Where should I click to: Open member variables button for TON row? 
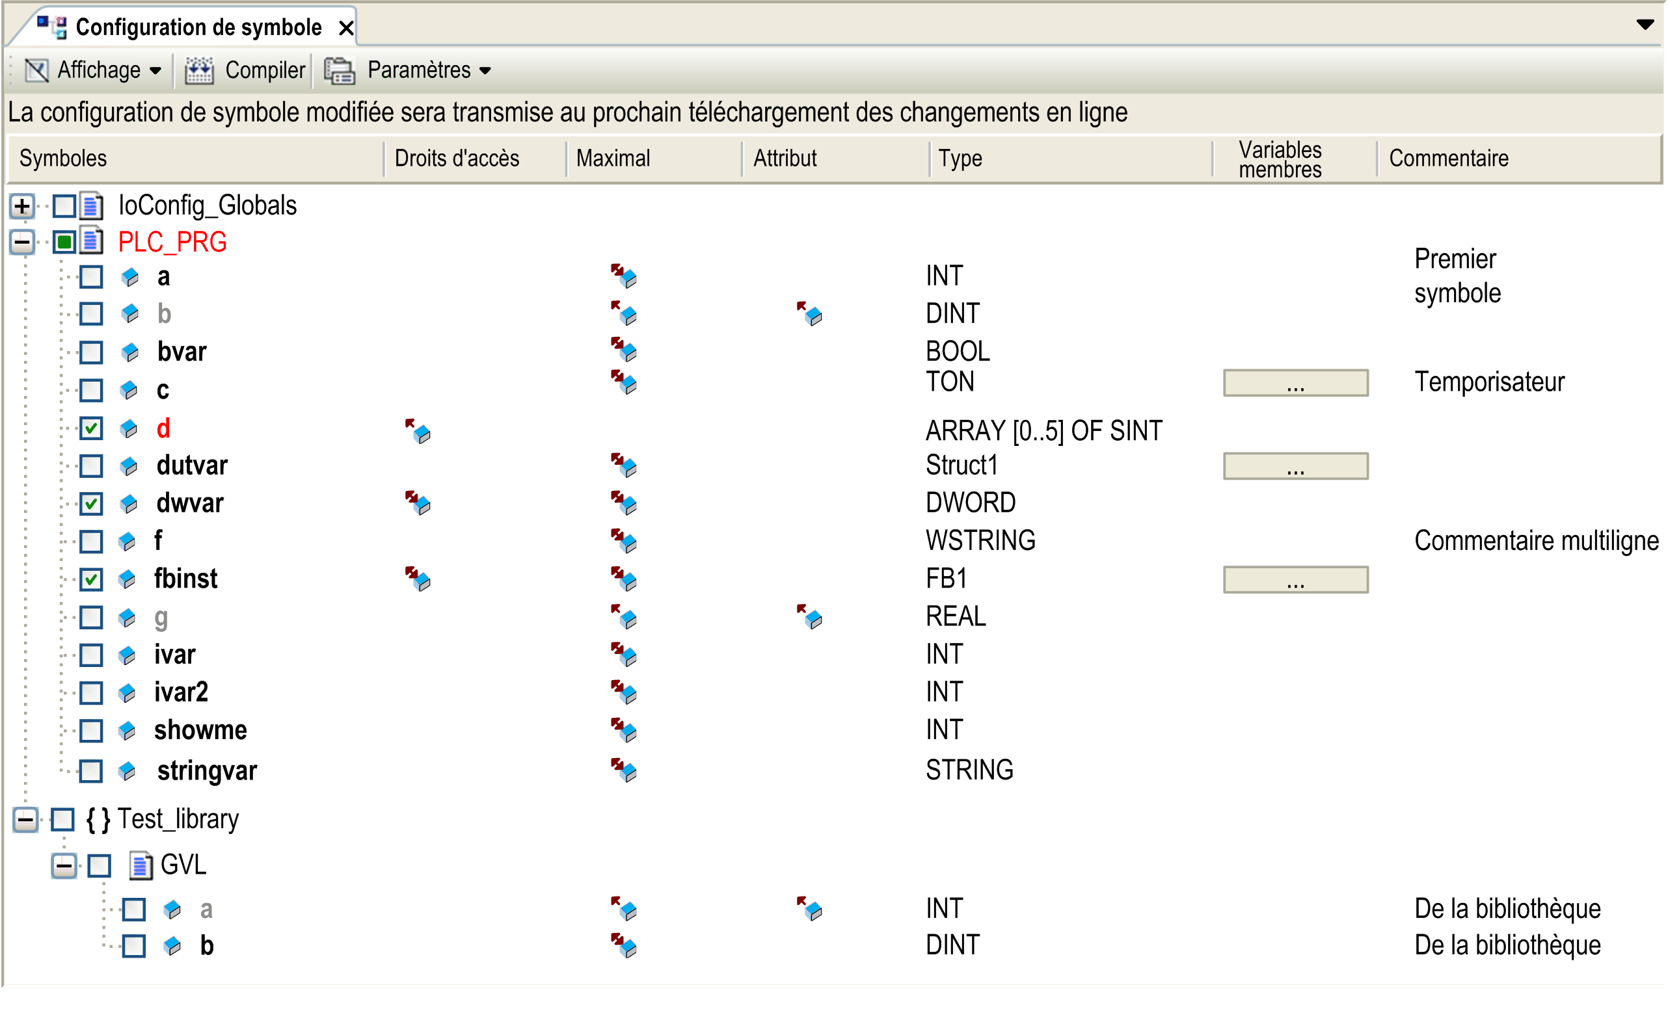pyautogui.click(x=1295, y=383)
